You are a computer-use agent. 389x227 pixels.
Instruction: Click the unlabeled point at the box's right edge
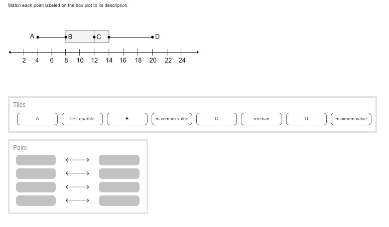(109, 37)
